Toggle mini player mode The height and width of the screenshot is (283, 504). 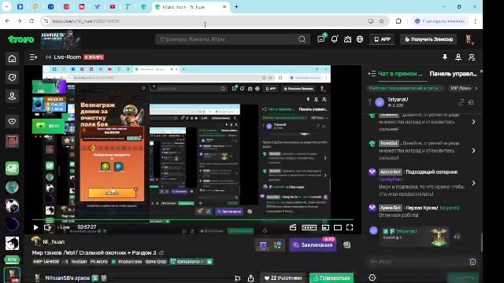(325, 227)
